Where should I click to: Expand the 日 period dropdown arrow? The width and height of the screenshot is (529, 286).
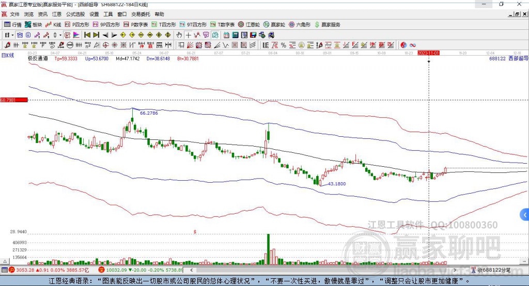pos(12,35)
